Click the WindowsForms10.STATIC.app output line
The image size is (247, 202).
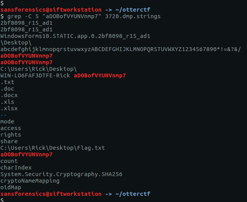pos(75,36)
